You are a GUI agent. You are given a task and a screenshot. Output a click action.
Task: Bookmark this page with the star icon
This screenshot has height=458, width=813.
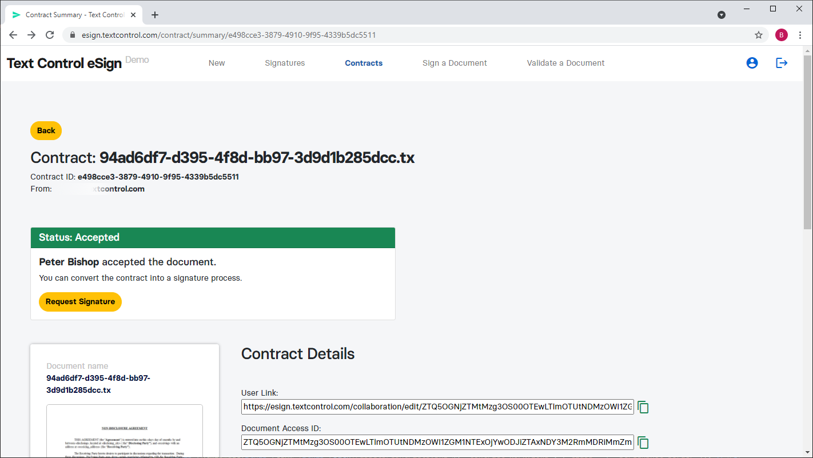pos(759,35)
